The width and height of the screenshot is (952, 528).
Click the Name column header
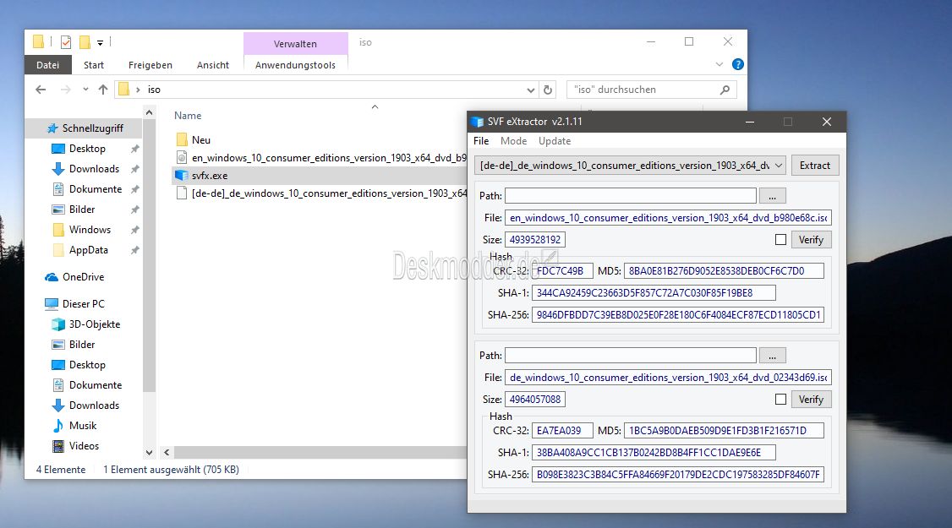pyautogui.click(x=188, y=115)
